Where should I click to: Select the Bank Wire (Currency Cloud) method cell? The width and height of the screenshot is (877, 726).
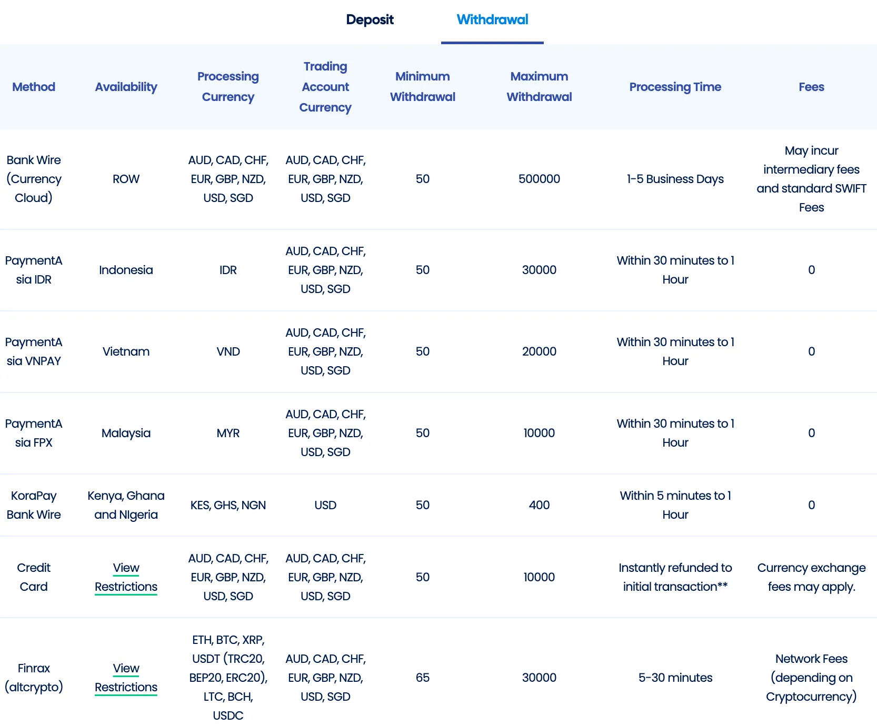(34, 179)
